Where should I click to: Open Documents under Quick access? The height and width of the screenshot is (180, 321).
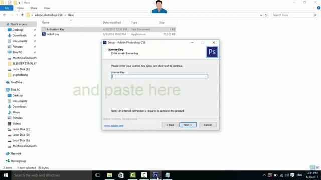click(20, 41)
